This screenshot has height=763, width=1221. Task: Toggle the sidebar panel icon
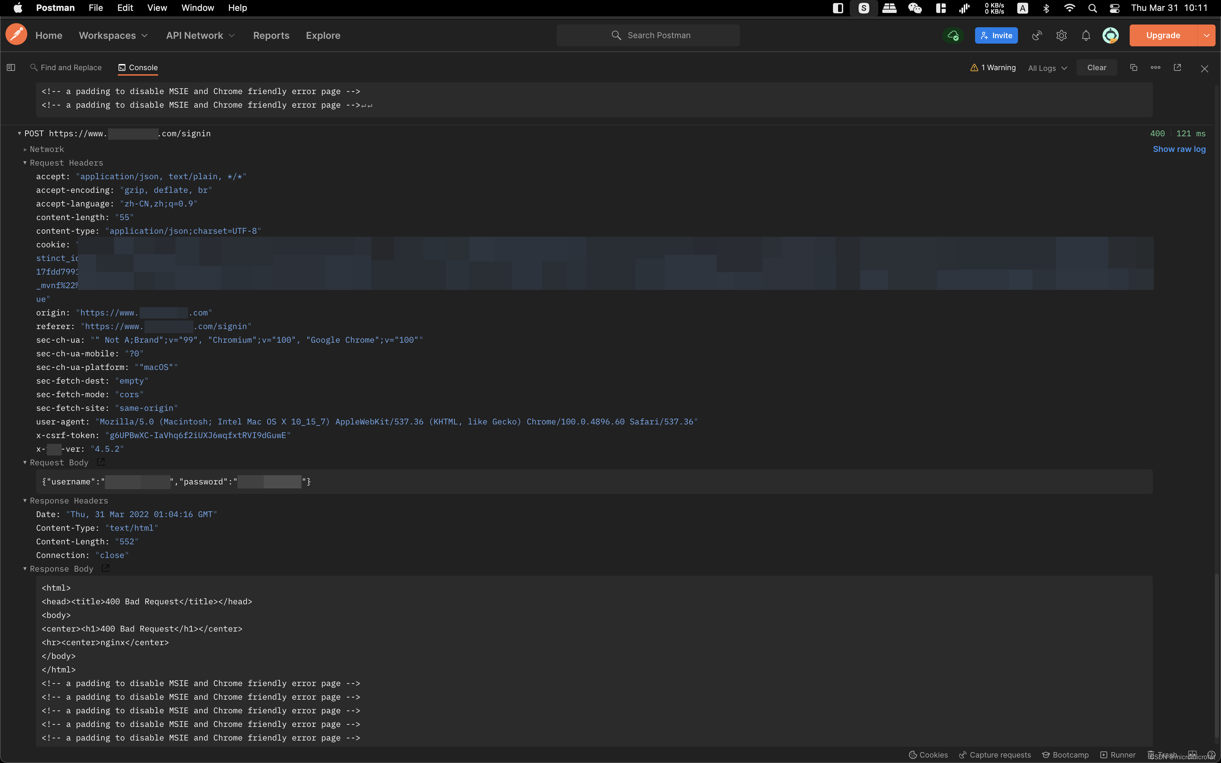coord(11,68)
